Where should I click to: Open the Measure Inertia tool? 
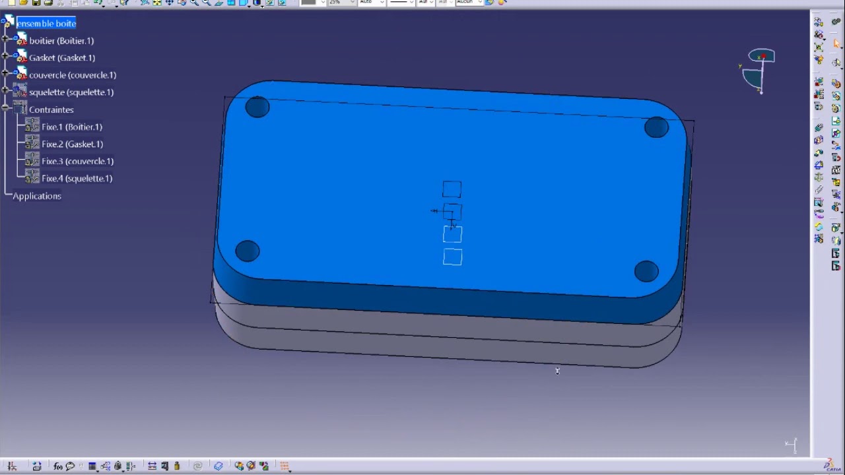[177, 466]
